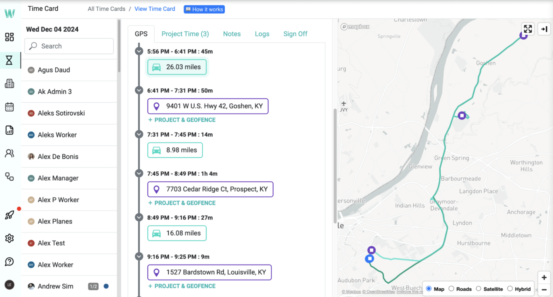The height and width of the screenshot is (297, 553).
Task: Collapse the 5:56 PM trip segment
Action: [x=139, y=51]
